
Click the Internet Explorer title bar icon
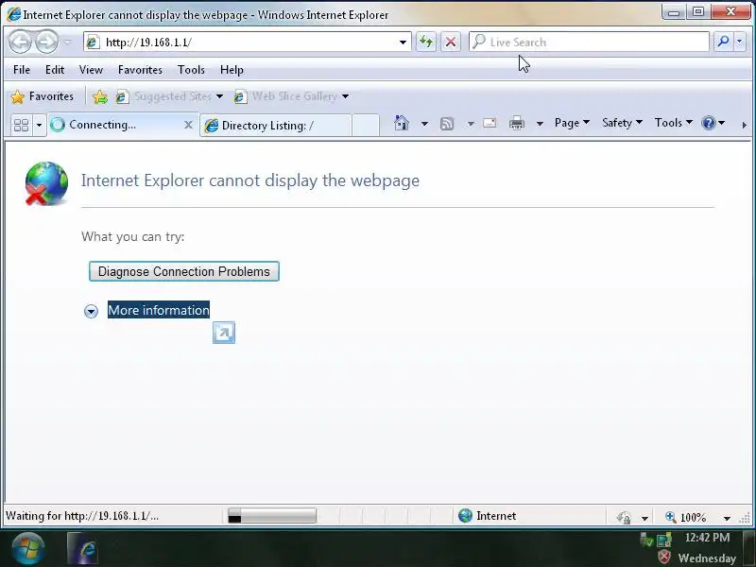[14, 14]
